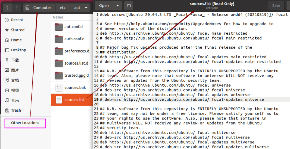Select the auth.conf.d folder icon
The height and width of the screenshot is (149, 290).
59,39
